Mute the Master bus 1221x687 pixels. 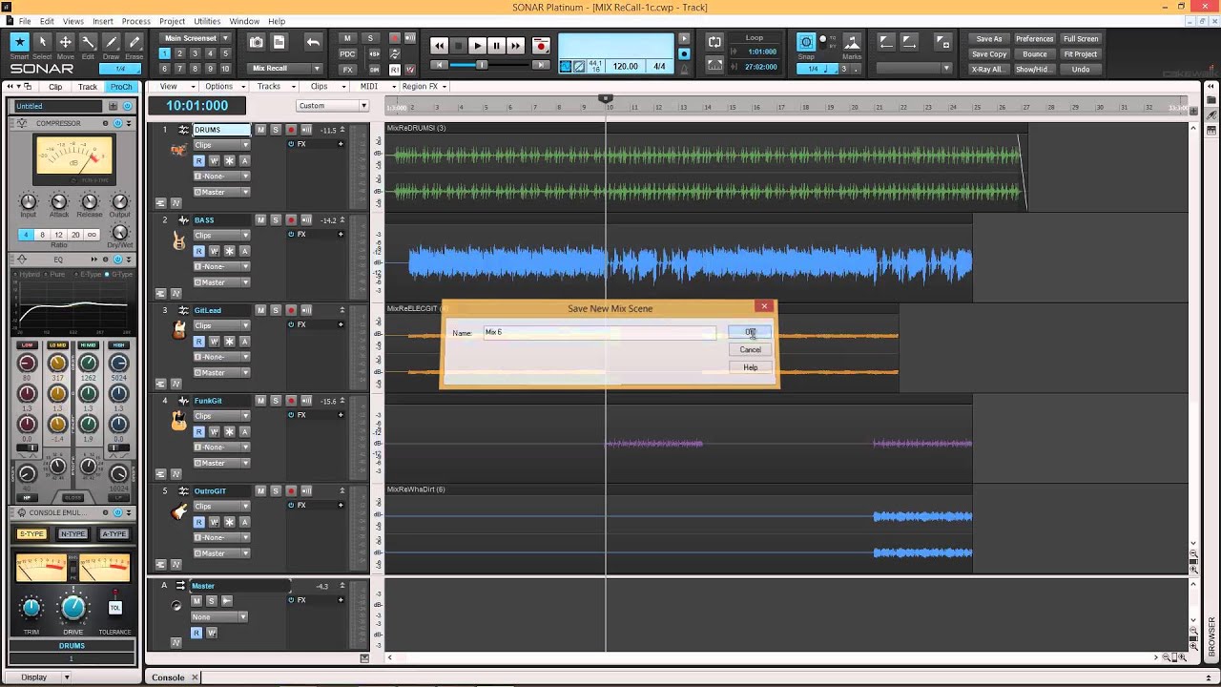[x=196, y=601]
